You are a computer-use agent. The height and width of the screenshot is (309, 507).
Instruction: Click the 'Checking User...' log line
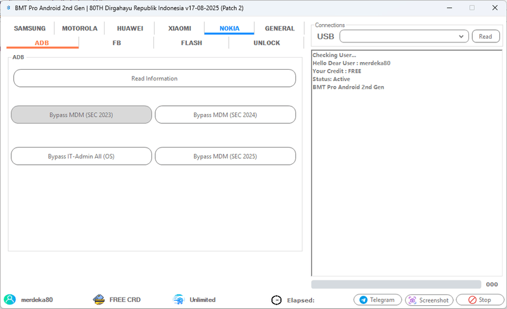click(x=335, y=55)
